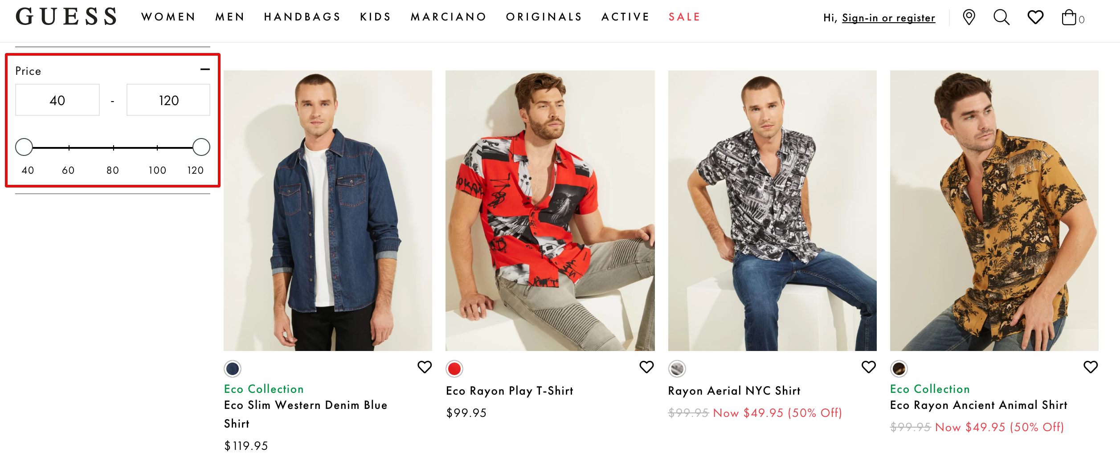
Task: Go to the Sale section
Action: pyautogui.click(x=684, y=17)
